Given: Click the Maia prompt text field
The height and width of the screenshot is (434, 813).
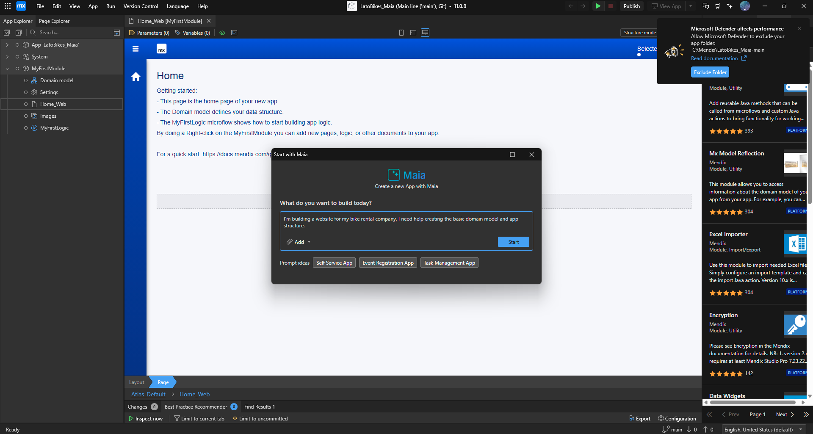Looking at the screenshot, I should tap(406, 222).
